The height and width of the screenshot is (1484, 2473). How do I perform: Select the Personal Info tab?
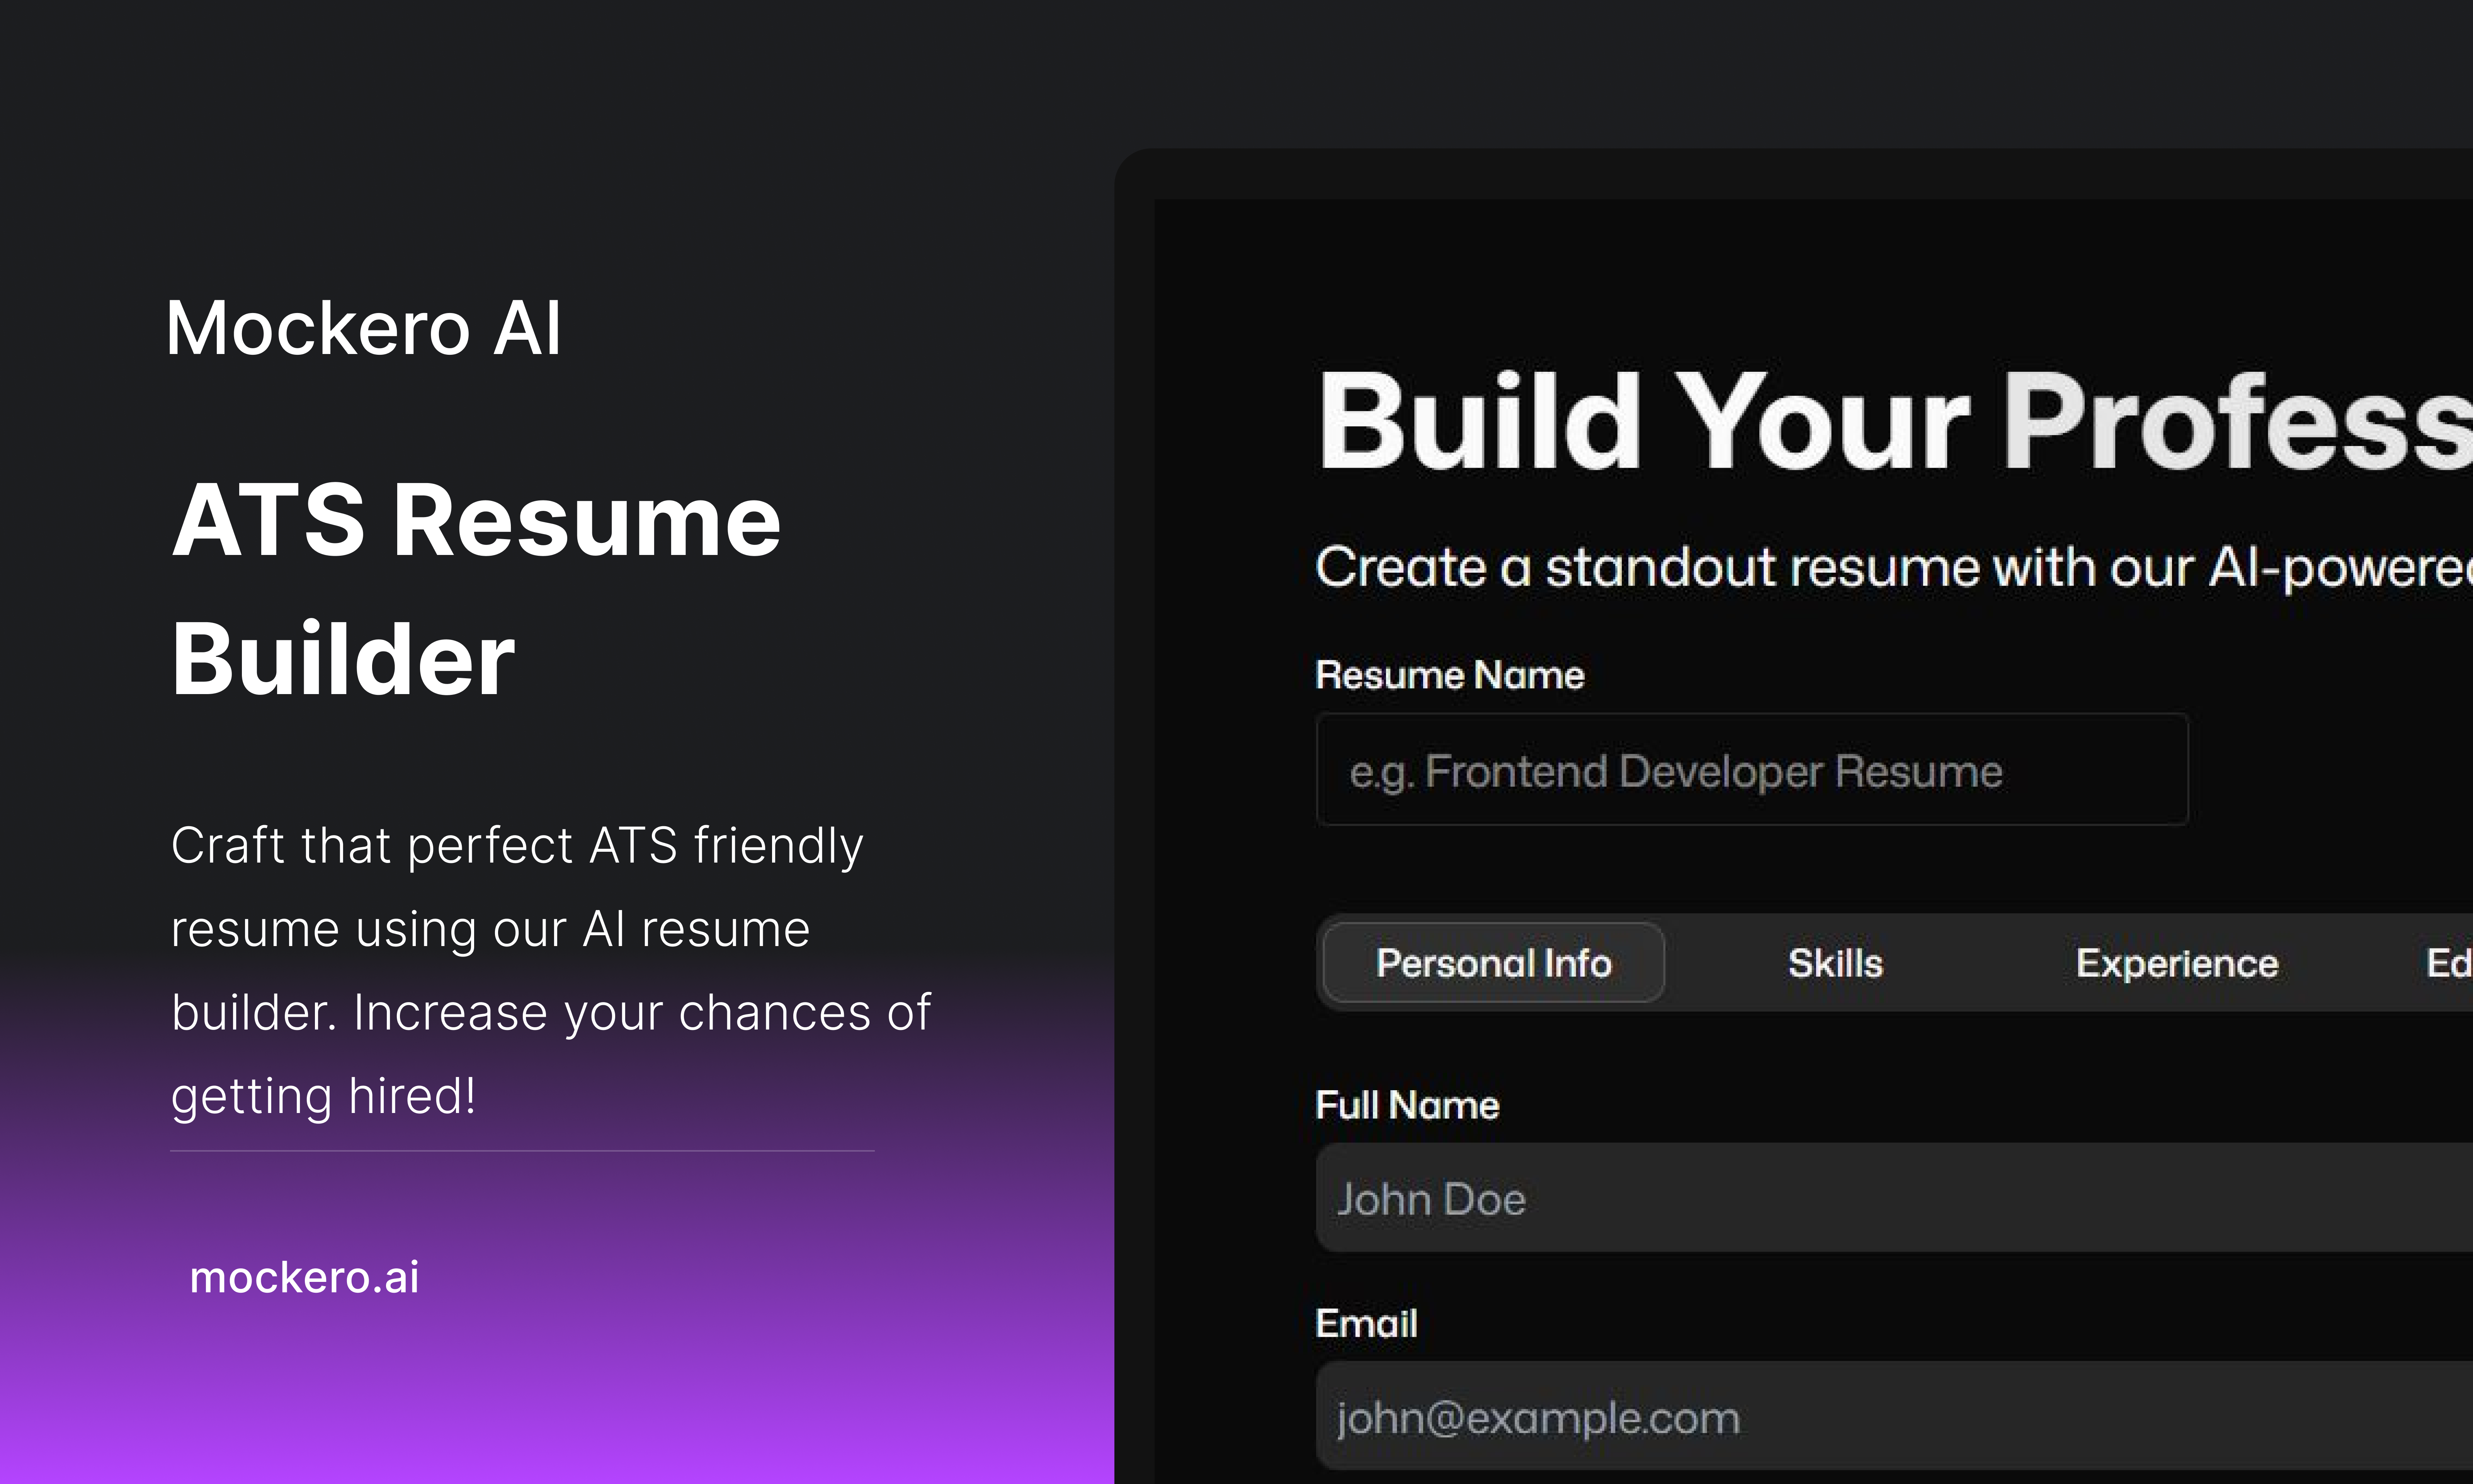(x=1493, y=963)
